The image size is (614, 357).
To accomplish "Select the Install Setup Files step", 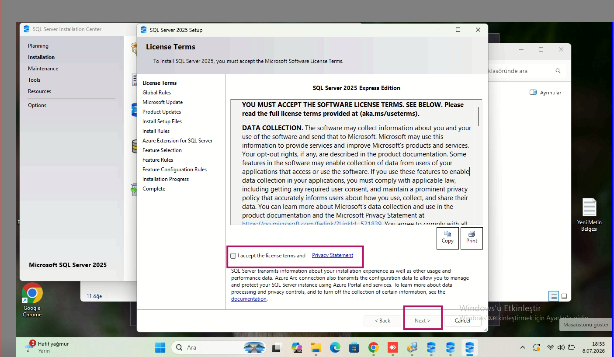I will [x=162, y=121].
